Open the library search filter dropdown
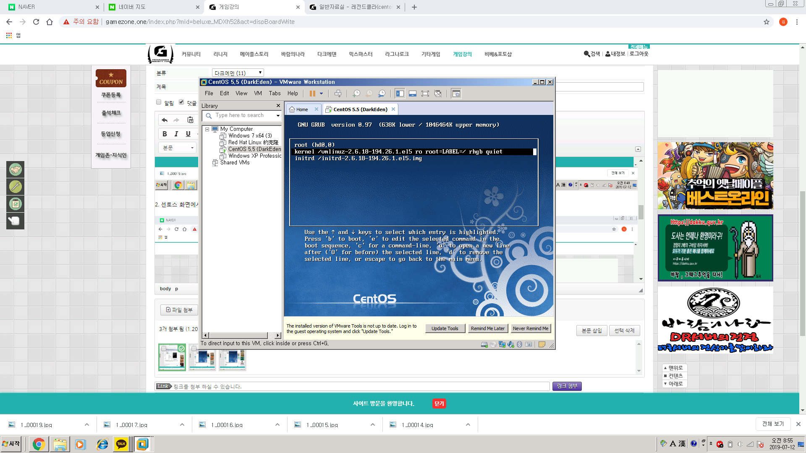Viewport: 806px width, 453px height. point(278,115)
